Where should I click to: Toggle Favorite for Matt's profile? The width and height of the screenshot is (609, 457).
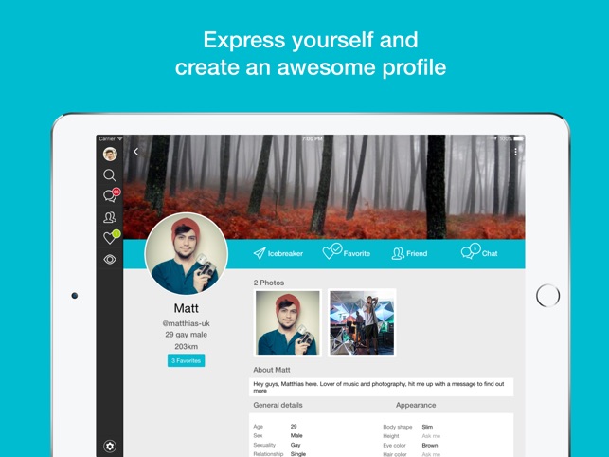point(347,251)
